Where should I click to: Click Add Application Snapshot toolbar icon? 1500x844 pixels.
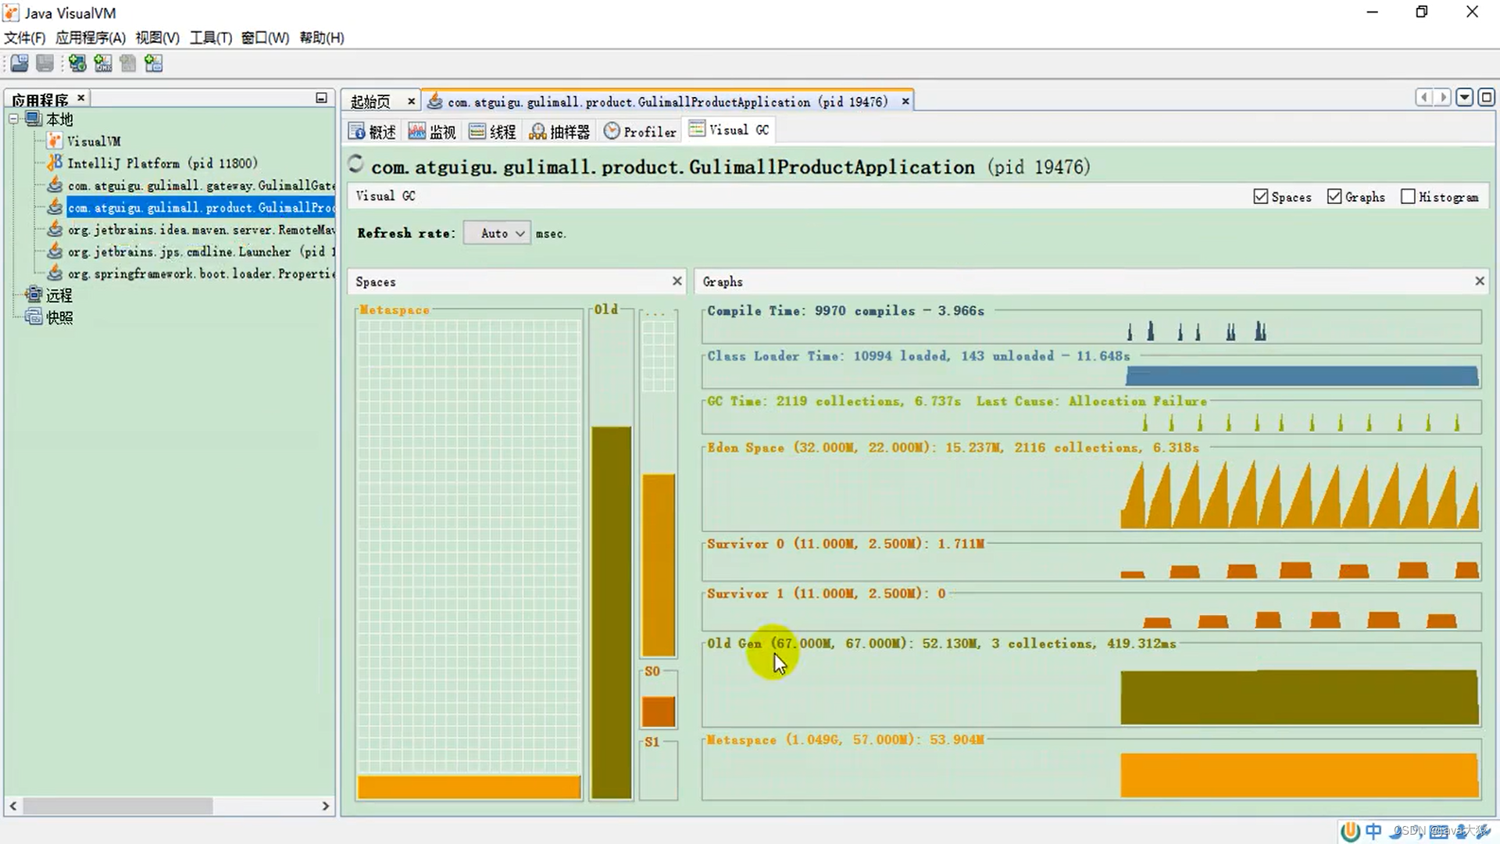point(154,63)
